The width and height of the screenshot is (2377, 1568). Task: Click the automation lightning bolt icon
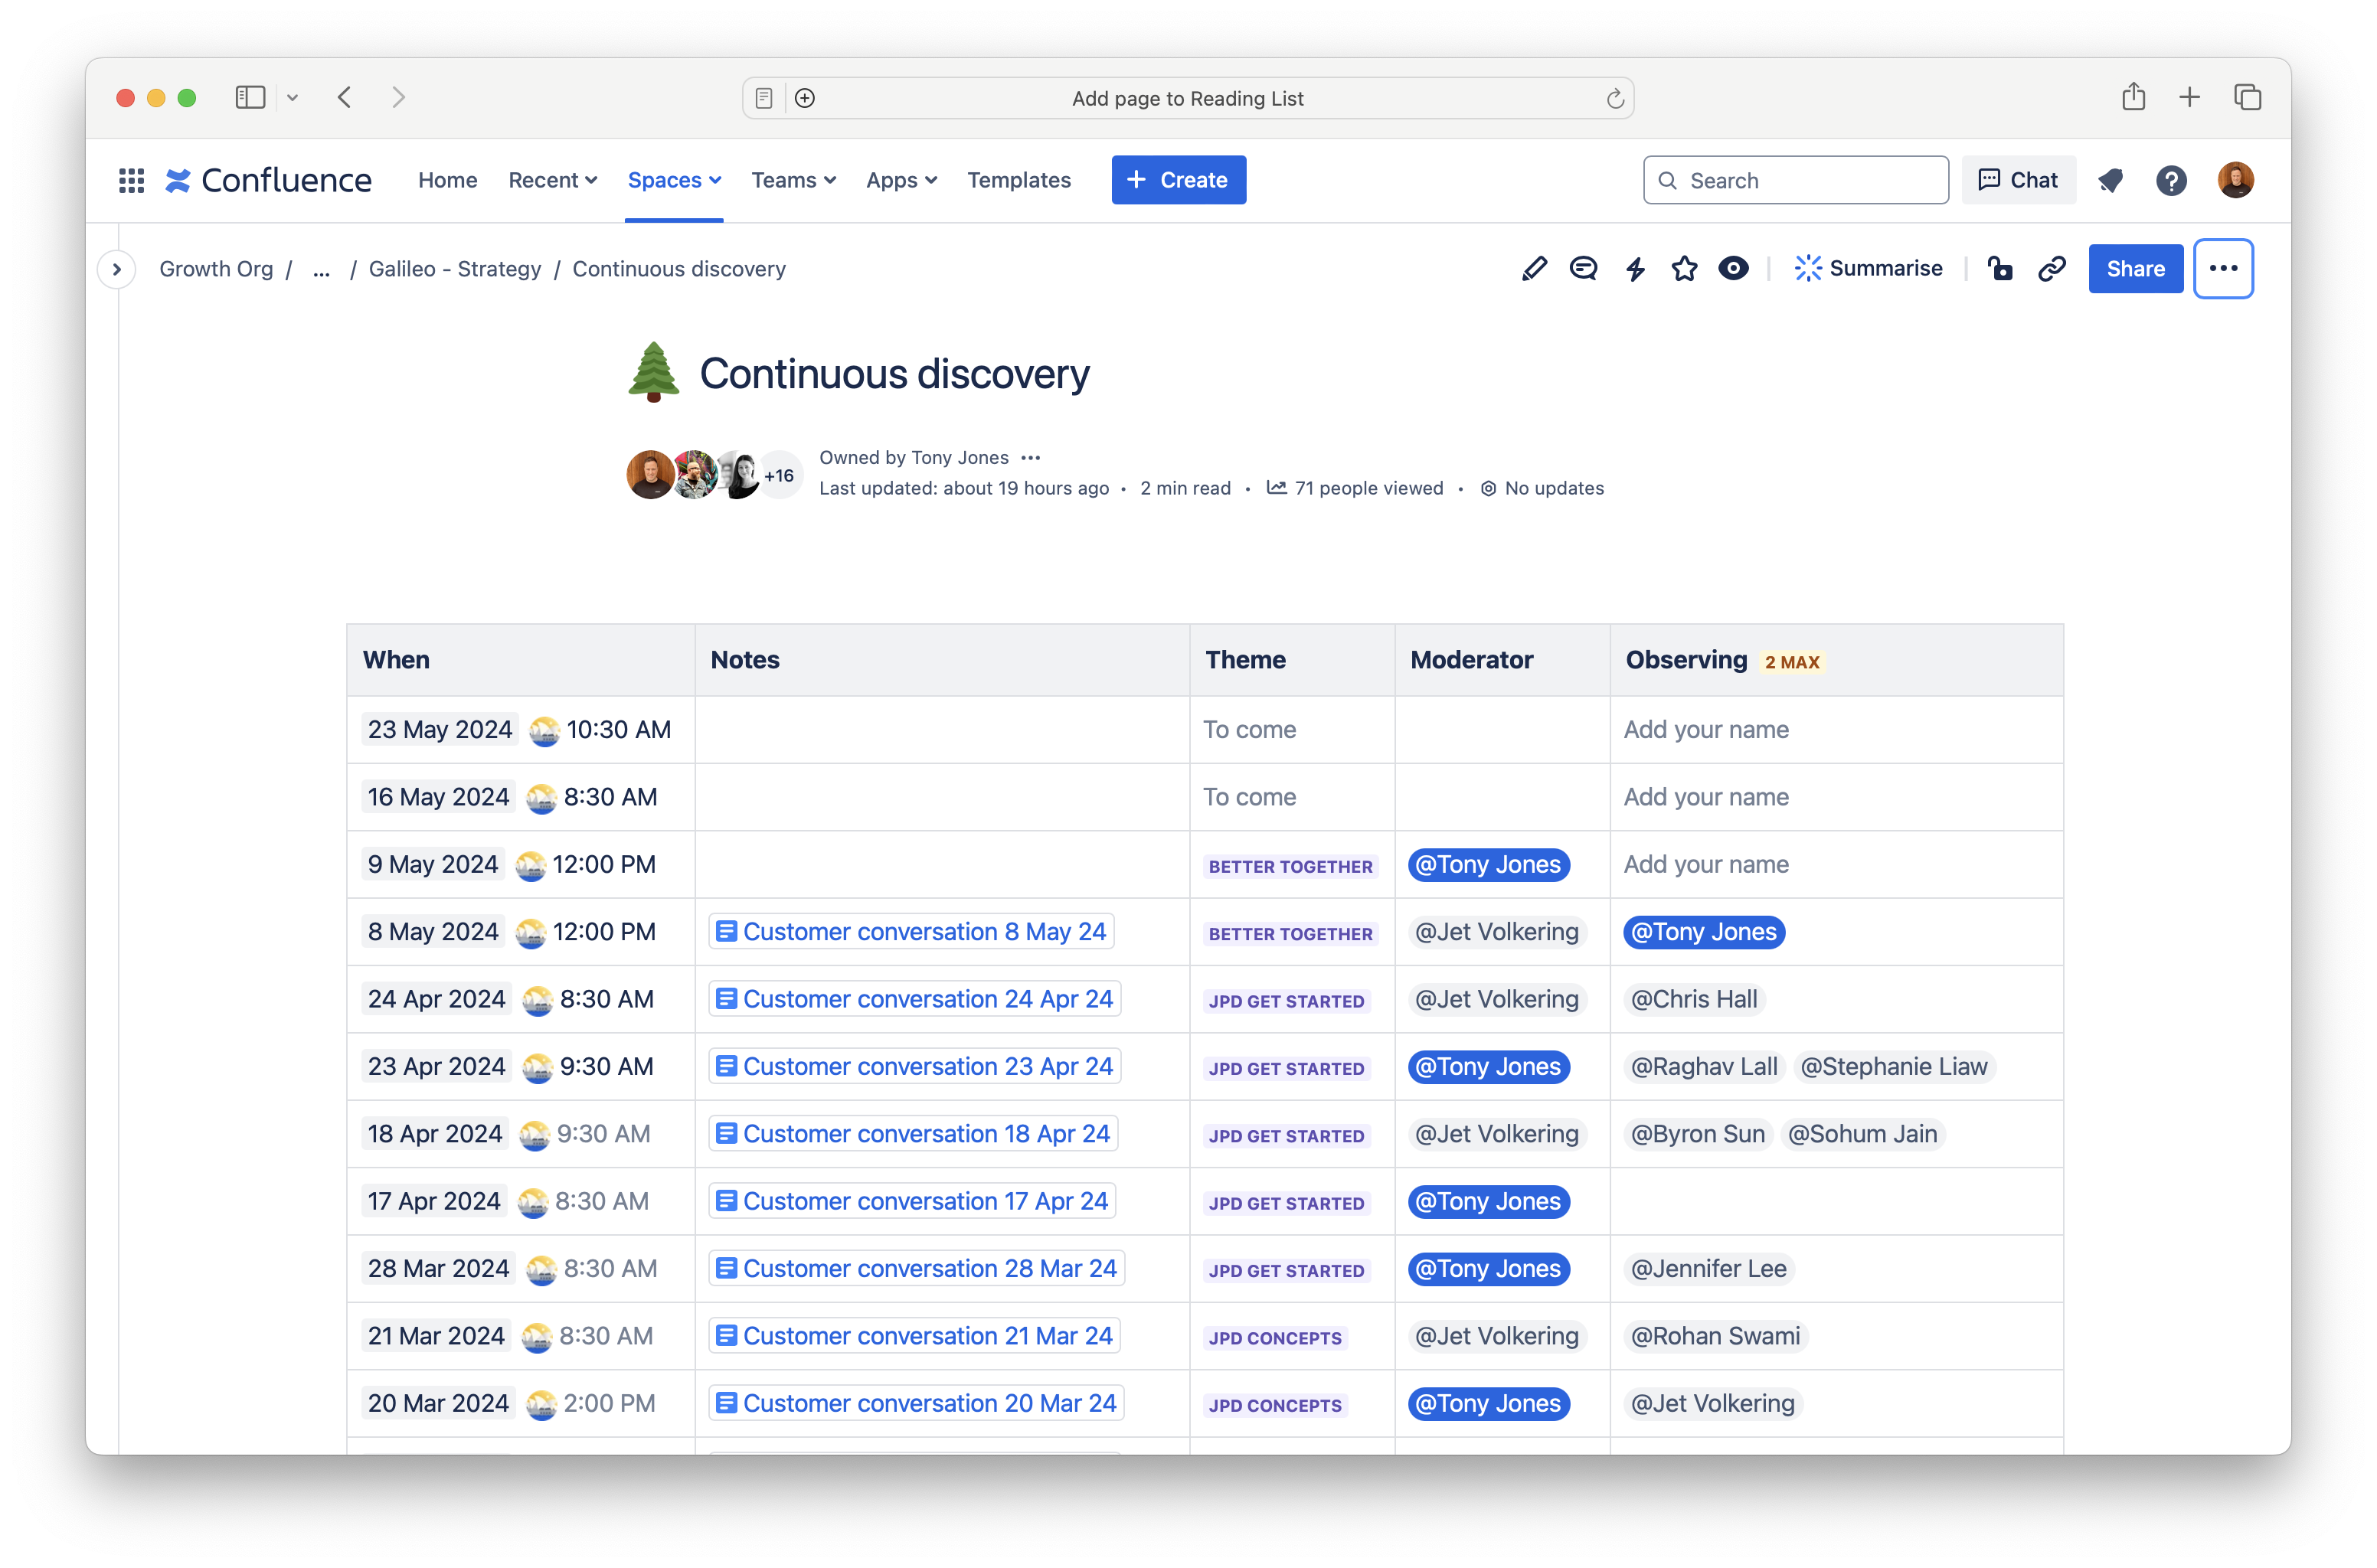point(1635,268)
